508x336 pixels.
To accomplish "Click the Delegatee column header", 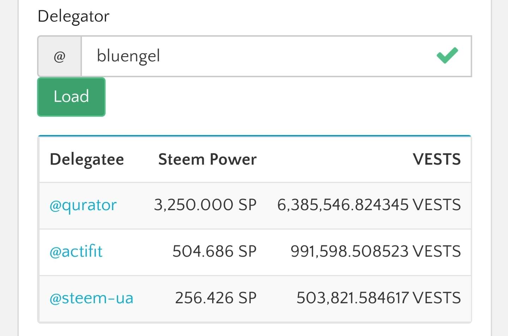I will (87, 159).
